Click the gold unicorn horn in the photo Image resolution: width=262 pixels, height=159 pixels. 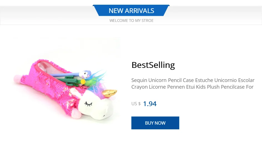[x=109, y=93]
